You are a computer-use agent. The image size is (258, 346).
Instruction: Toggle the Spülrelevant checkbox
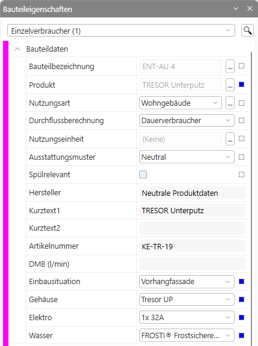click(143, 175)
